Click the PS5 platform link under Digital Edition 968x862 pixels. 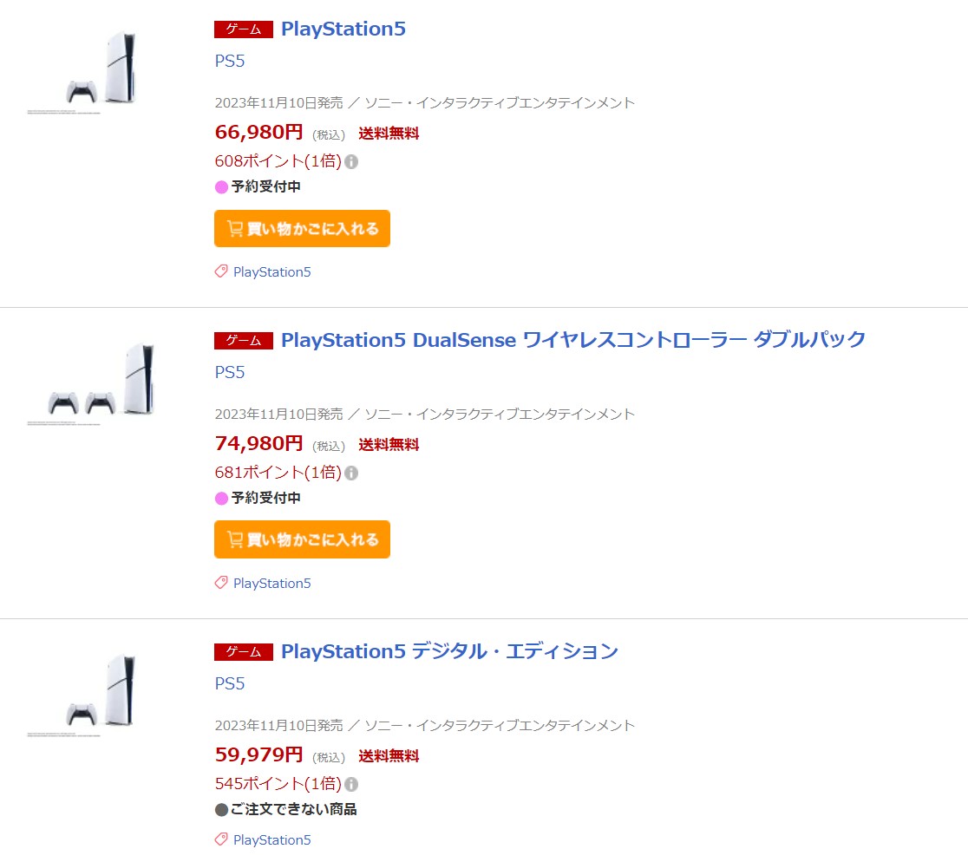[230, 684]
